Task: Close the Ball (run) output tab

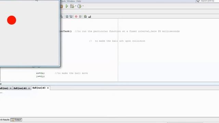Action: click(11, 88)
